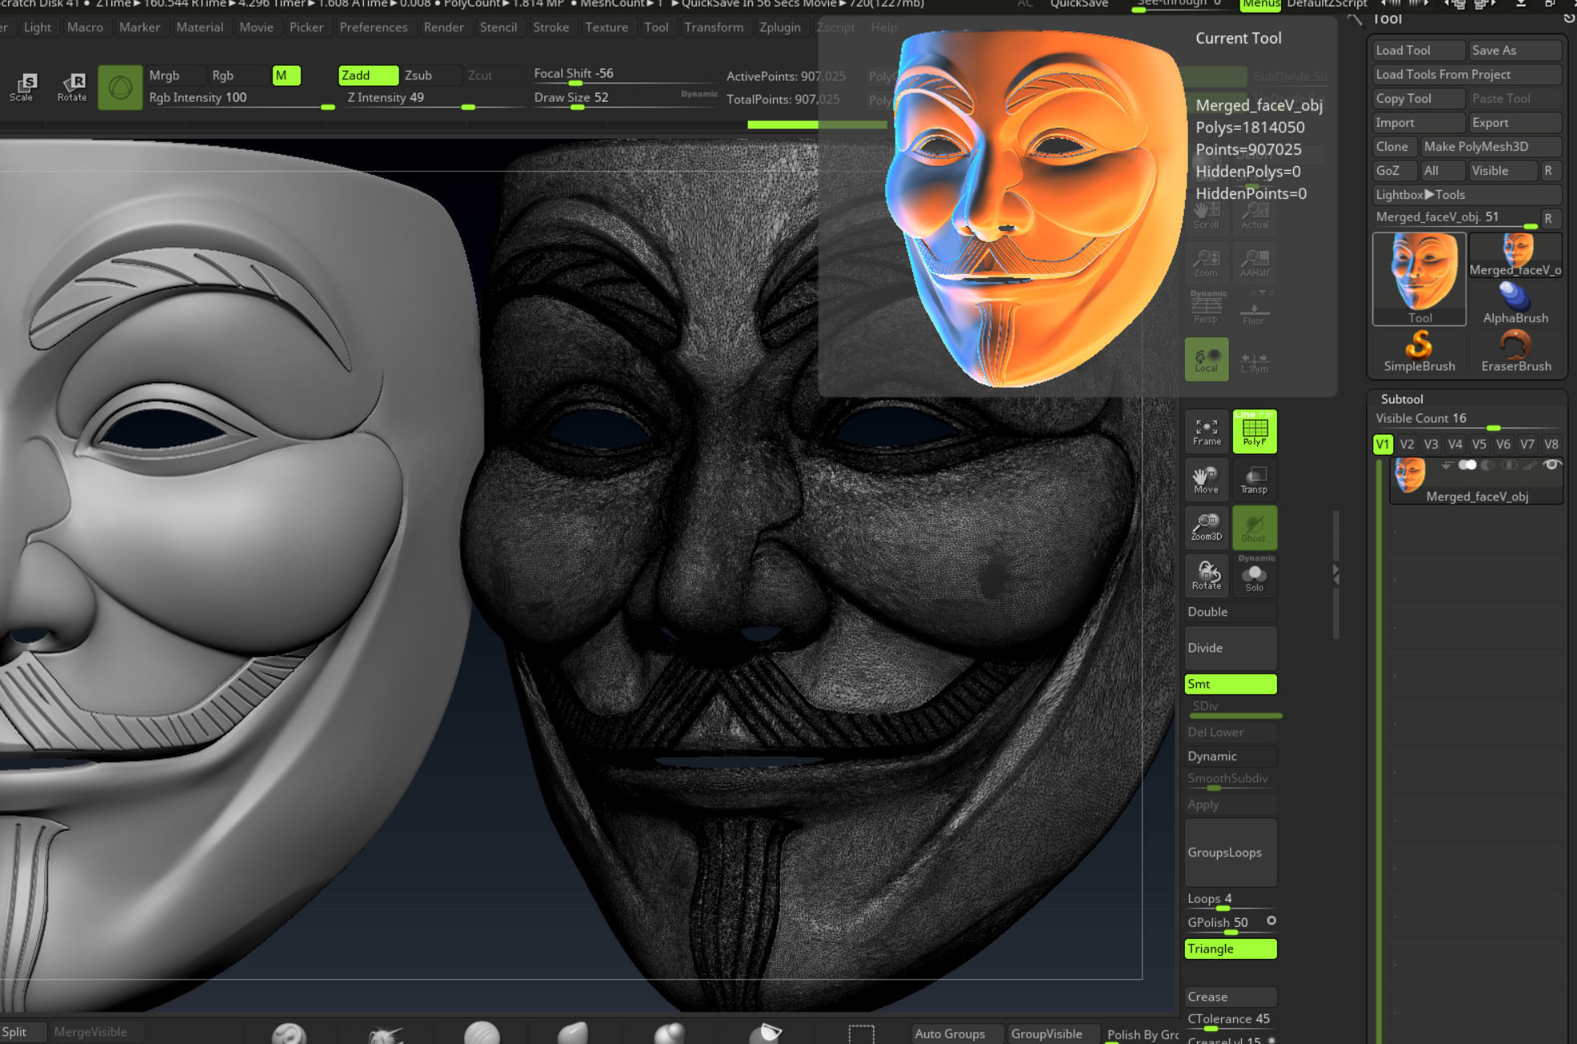
Task: Select the Rotate icon in the top shelf
Action: (72, 87)
